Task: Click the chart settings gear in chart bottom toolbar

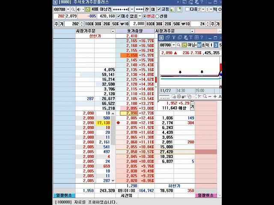Action: 179,96
